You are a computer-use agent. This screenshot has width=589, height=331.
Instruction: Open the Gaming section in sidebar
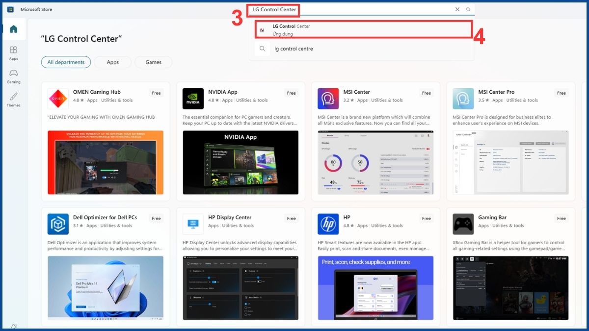pos(13,76)
